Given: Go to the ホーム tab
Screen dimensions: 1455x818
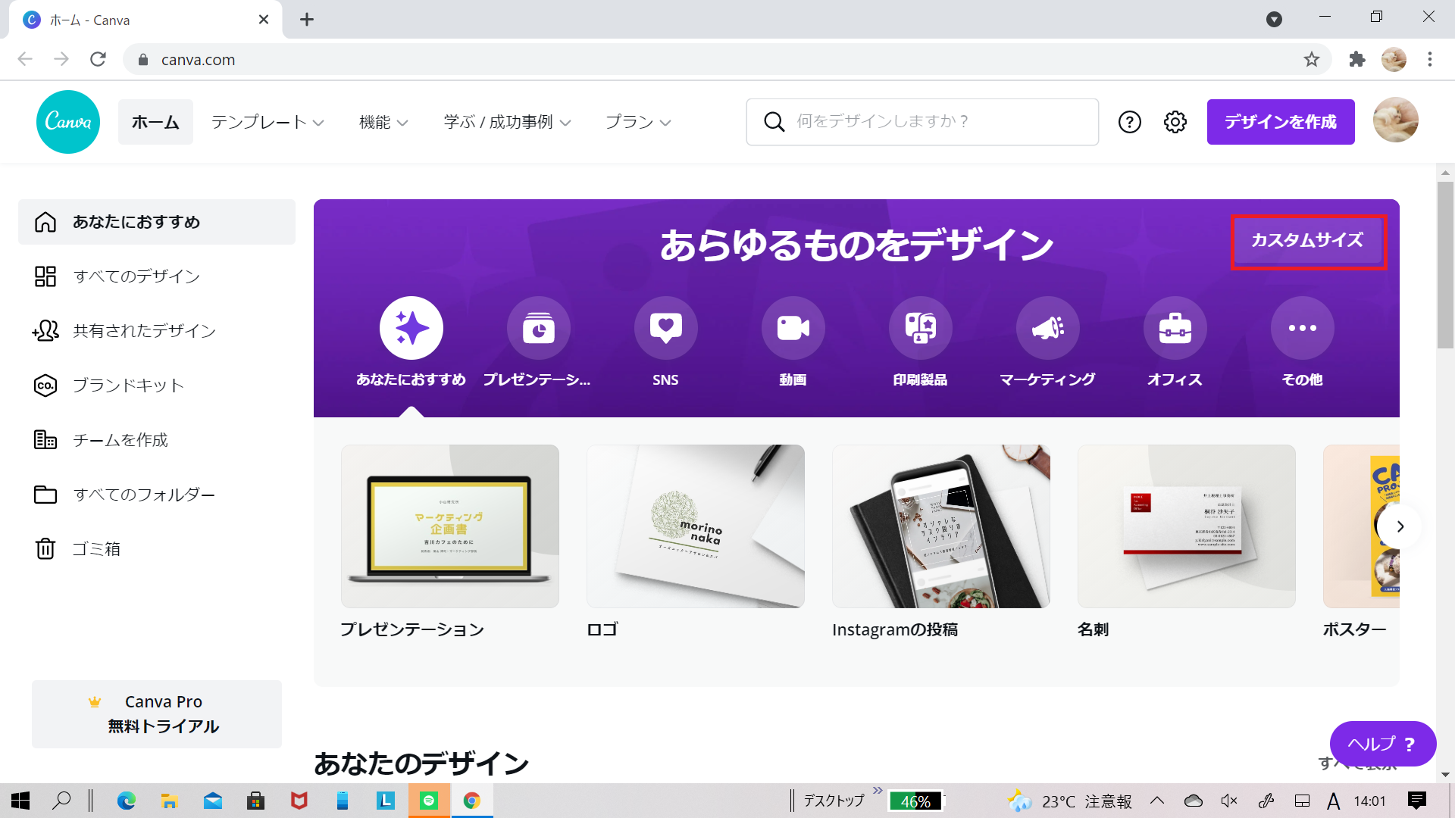Looking at the screenshot, I should 155,122.
